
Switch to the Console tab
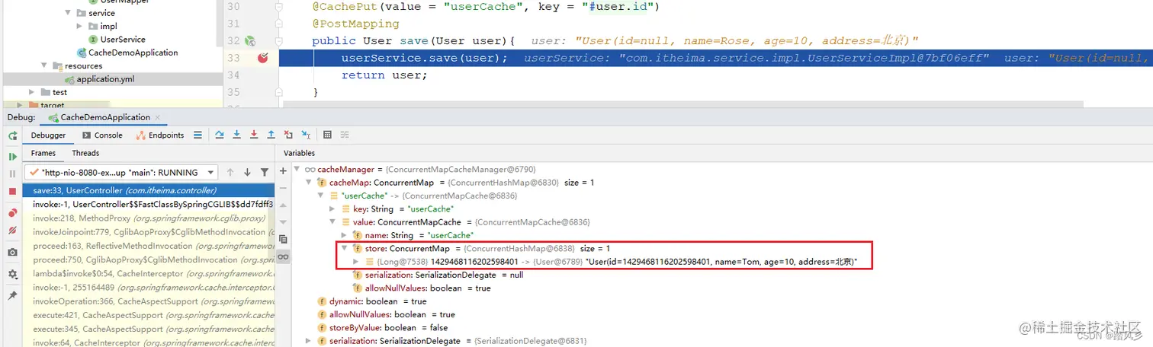click(101, 135)
